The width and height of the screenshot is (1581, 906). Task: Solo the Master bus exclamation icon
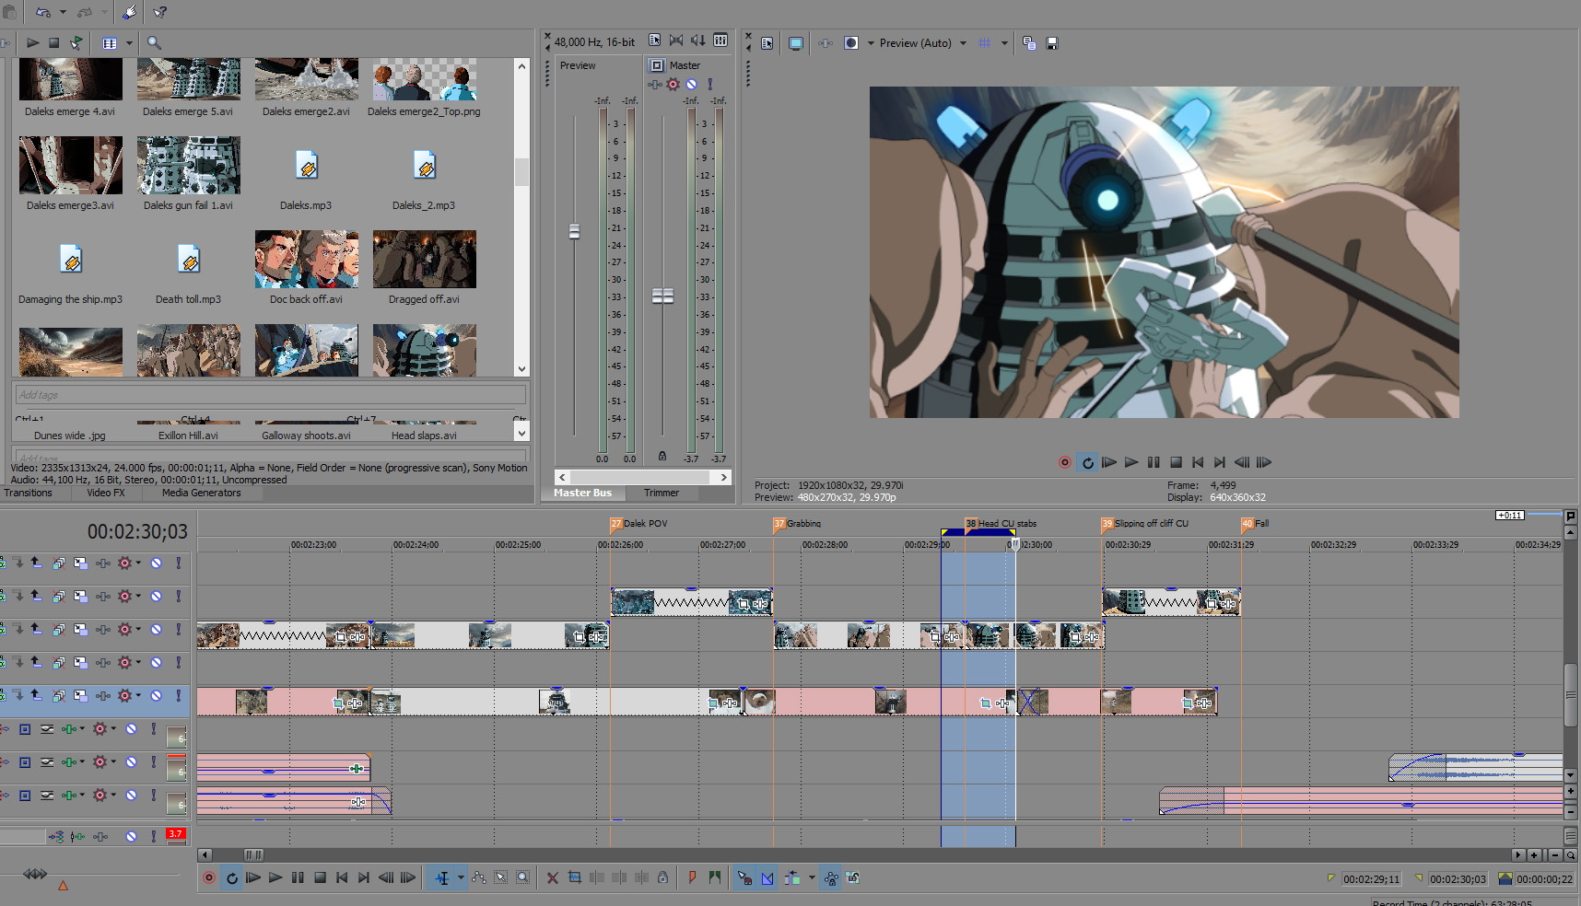click(710, 85)
